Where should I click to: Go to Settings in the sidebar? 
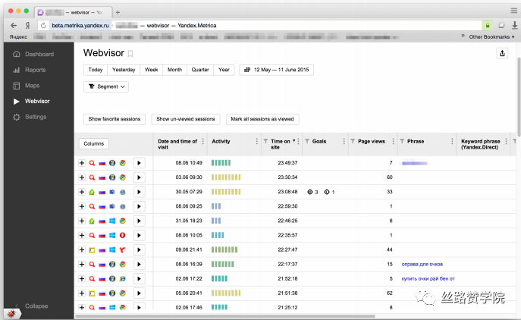tap(36, 117)
